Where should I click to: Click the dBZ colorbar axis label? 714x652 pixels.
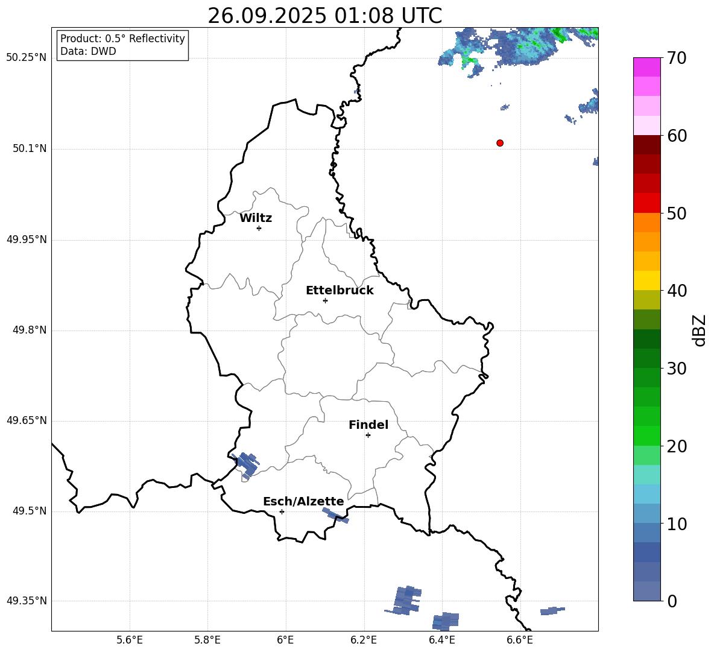point(700,330)
